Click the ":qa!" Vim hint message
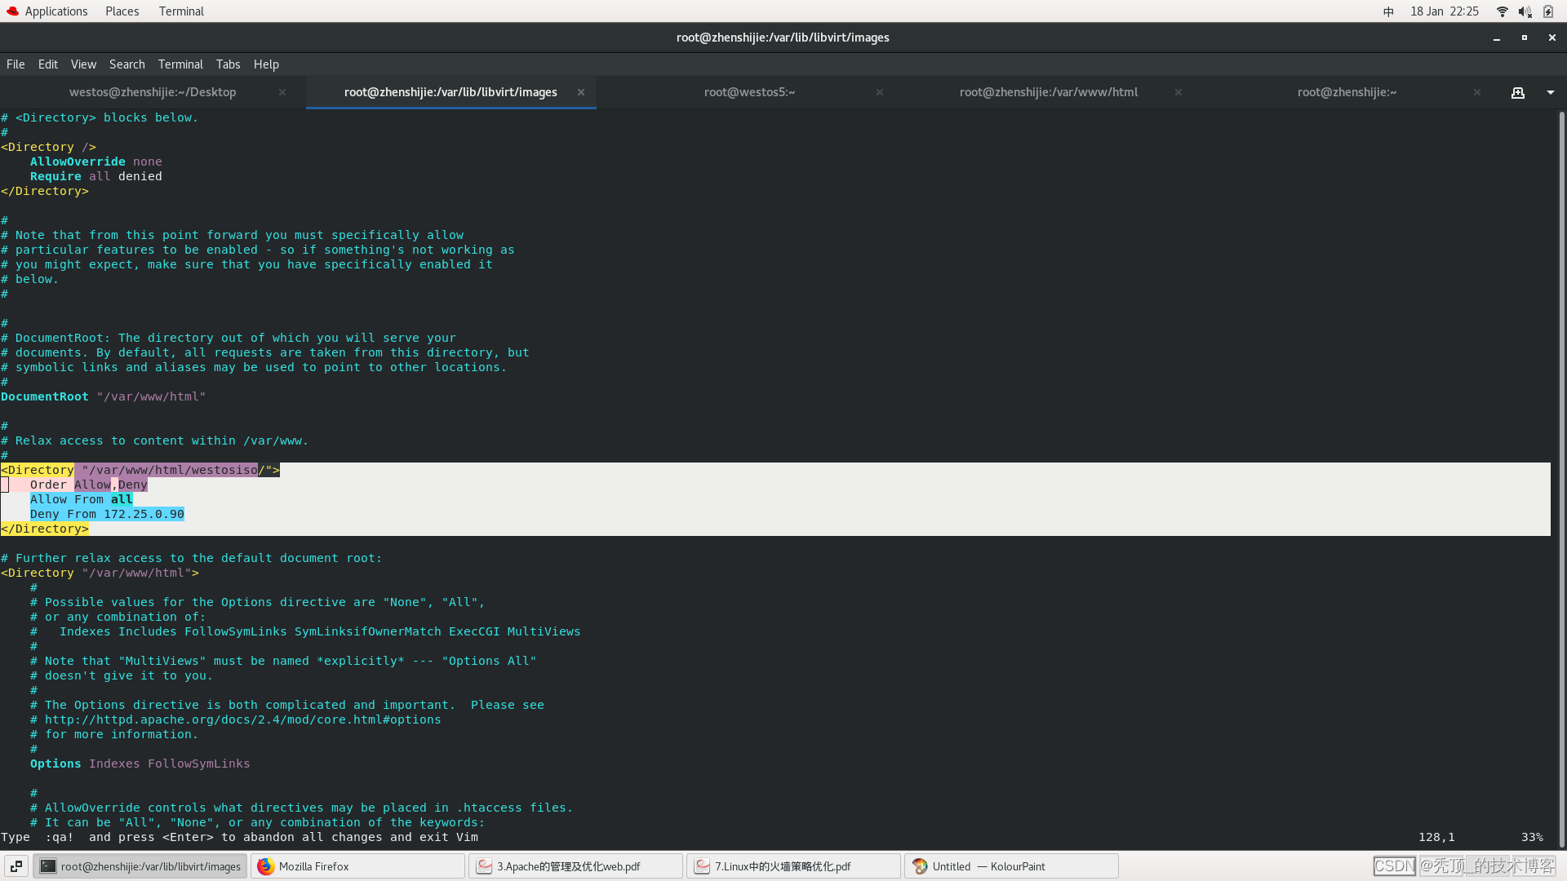This screenshot has width=1567, height=881. (239, 837)
